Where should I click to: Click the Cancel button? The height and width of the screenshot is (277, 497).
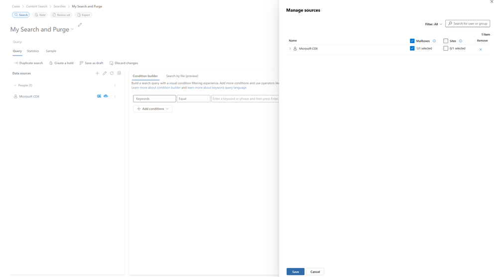pyautogui.click(x=315, y=272)
